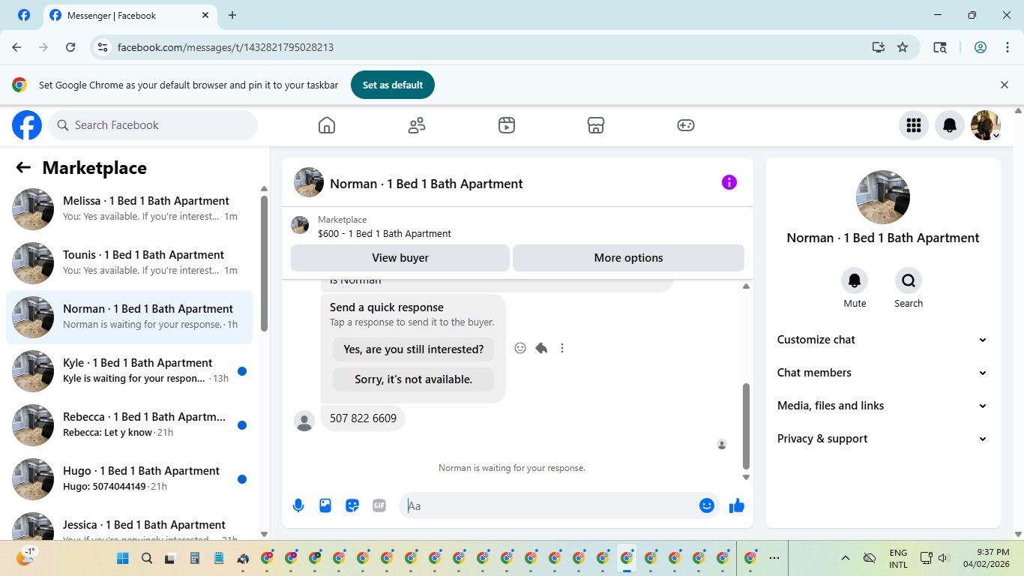
Task: Open the Marketplace storefront icon
Action: click(596, 125)
